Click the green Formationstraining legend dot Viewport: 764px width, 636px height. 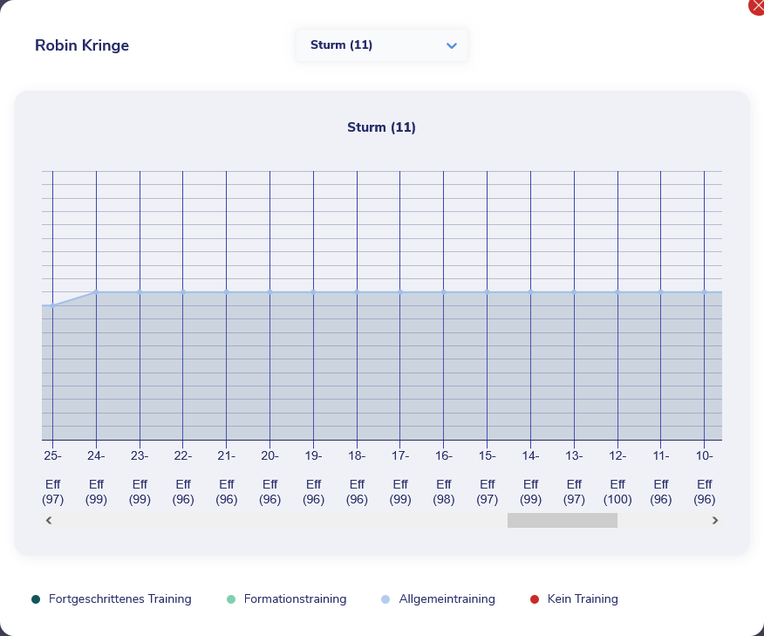pos(231,599)
